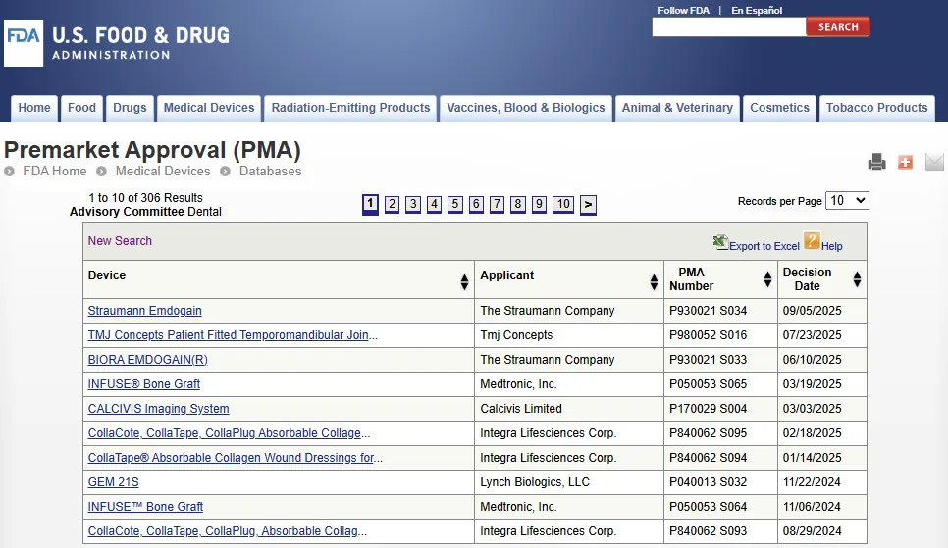
Task: Click the envelope email icon
Action: click(934, 162)
